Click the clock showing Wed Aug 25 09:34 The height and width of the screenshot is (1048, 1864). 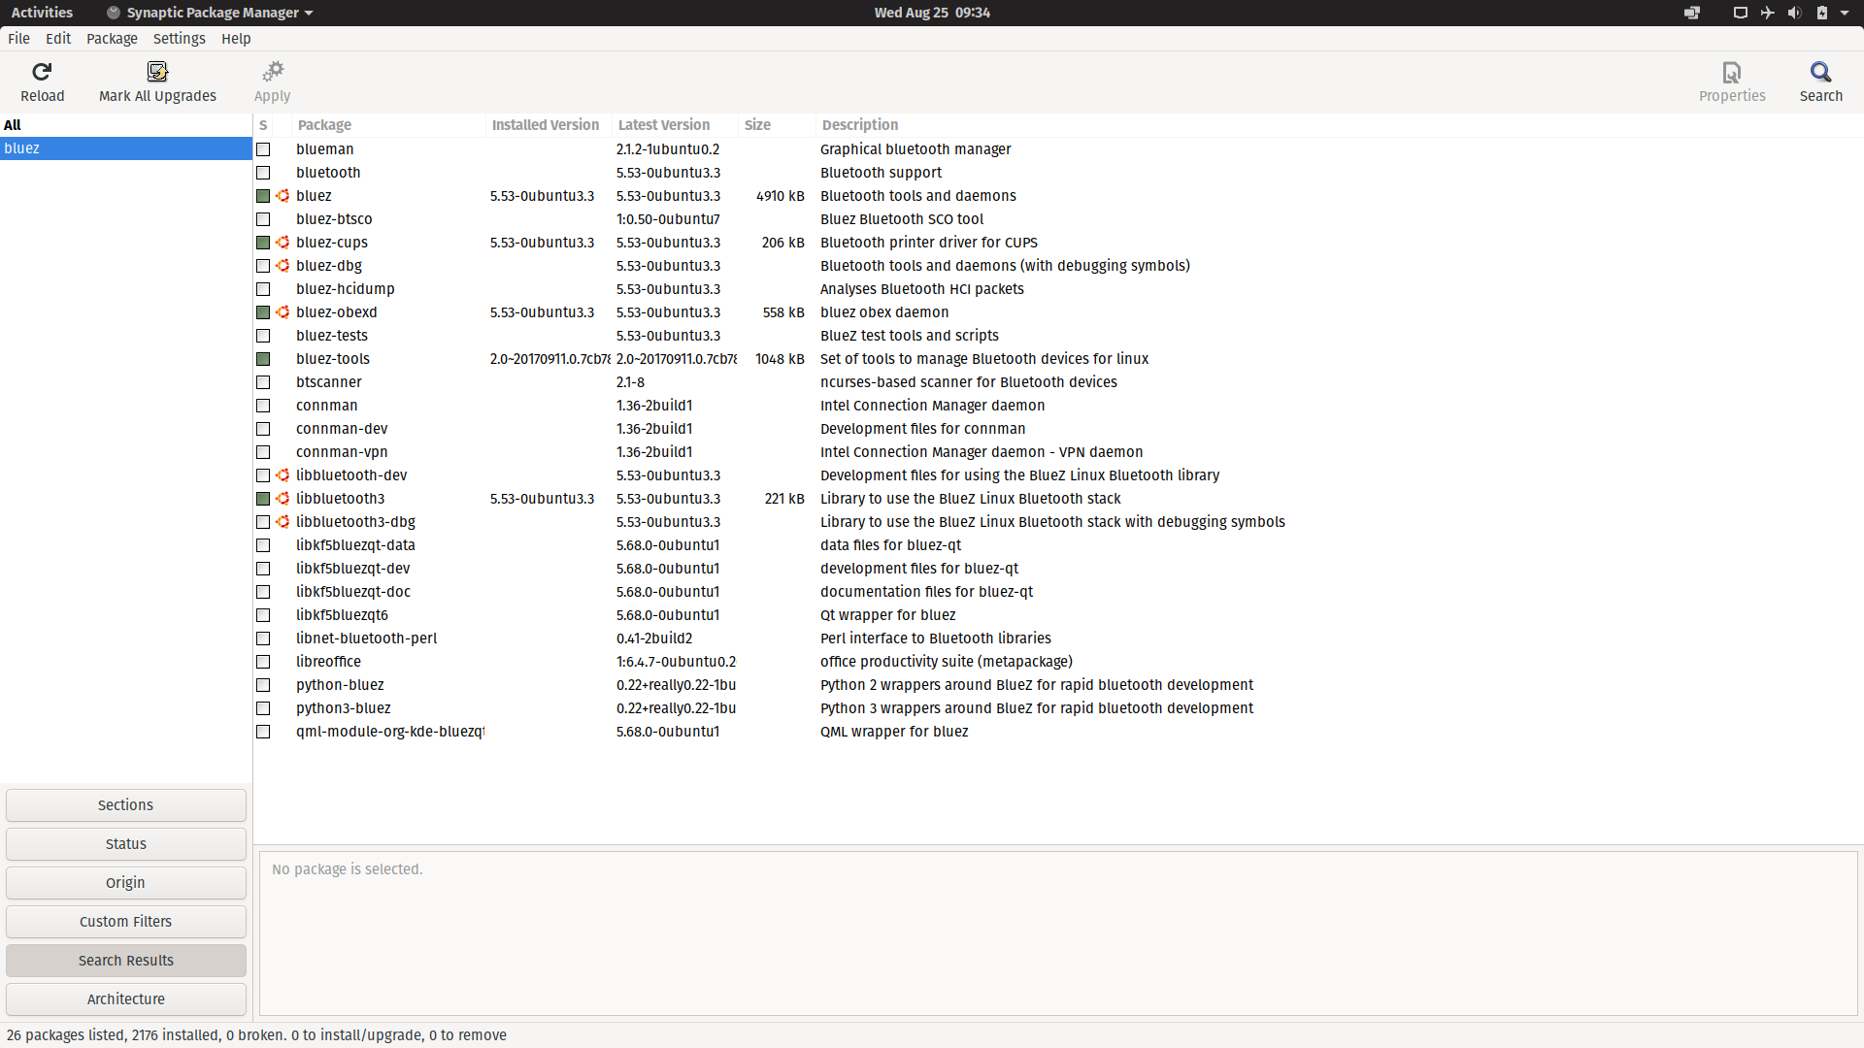pyautogui.click(x=932, y=13)
